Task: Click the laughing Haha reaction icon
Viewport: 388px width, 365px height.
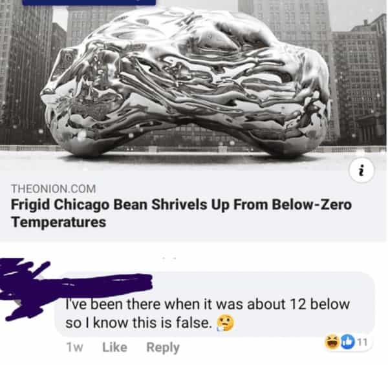Action: pos(332,342)
